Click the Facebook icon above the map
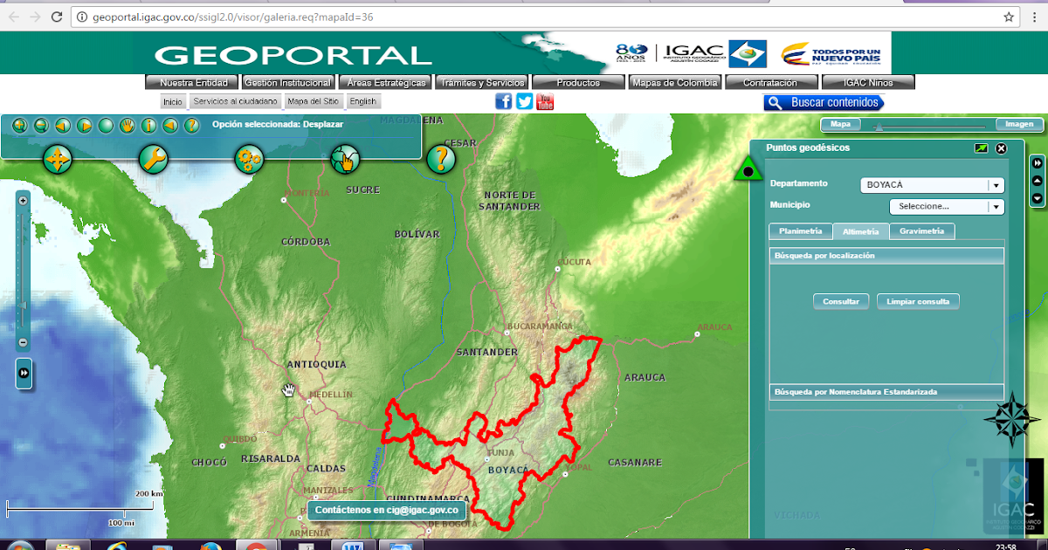 point(503,101)
